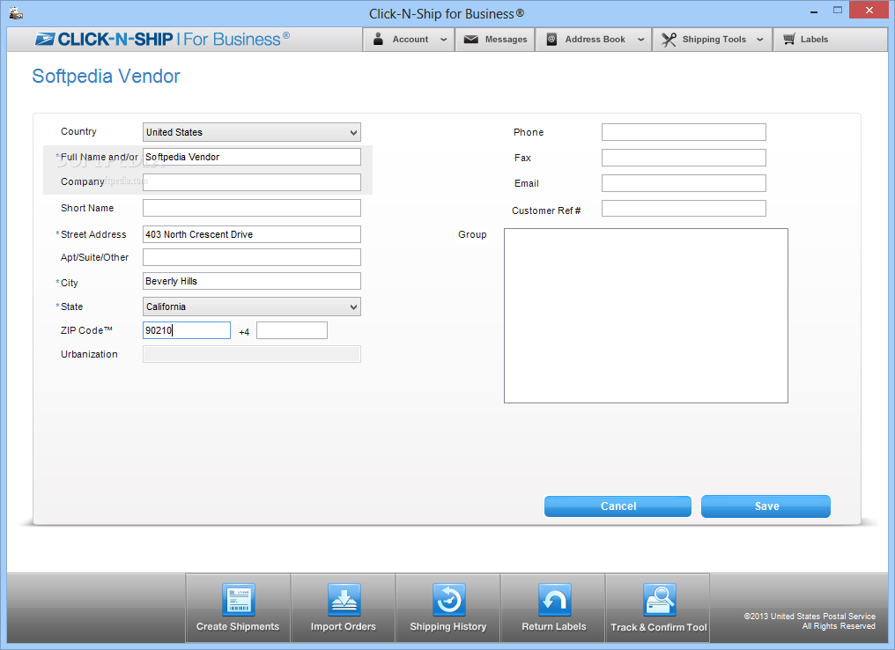Click the Softpedia Vendor page heading

click(107, 77)
